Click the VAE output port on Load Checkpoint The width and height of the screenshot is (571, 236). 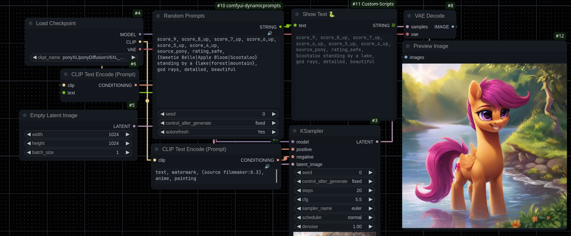pos(140,49)
